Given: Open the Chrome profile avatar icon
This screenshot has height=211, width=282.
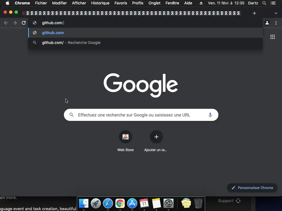Looking at the screenshot, I should tap(267, 23).
